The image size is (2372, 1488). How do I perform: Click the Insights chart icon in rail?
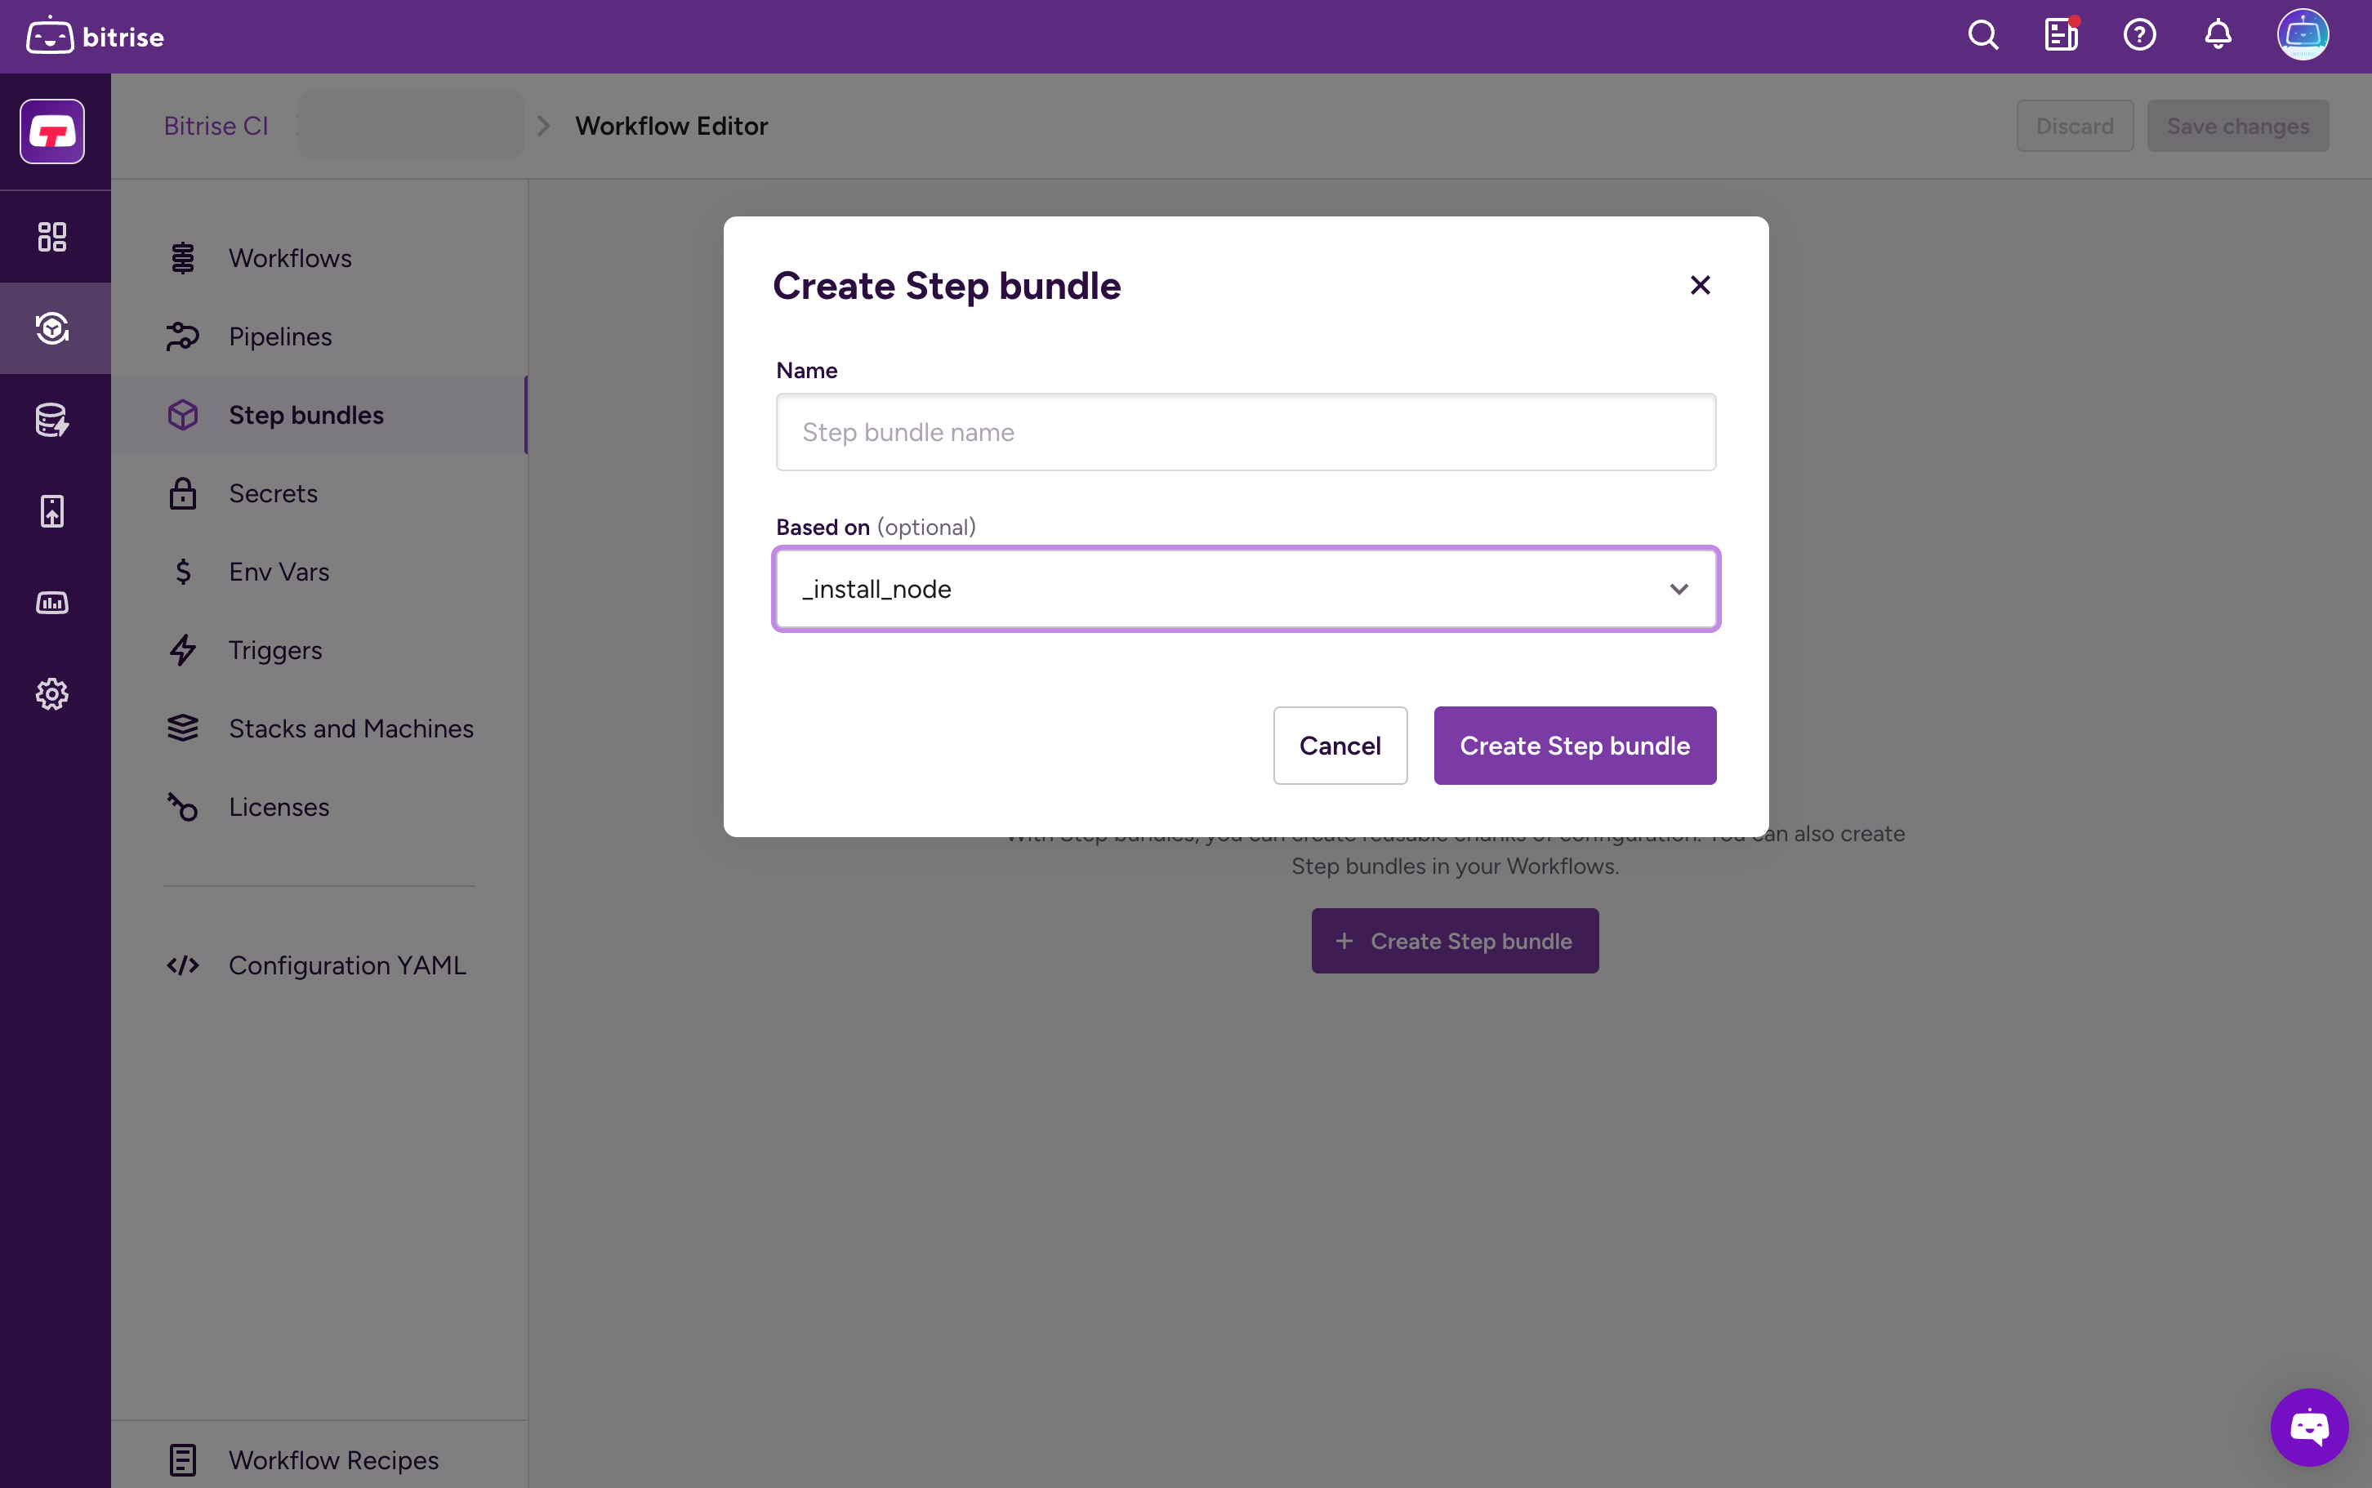[52, 602]
